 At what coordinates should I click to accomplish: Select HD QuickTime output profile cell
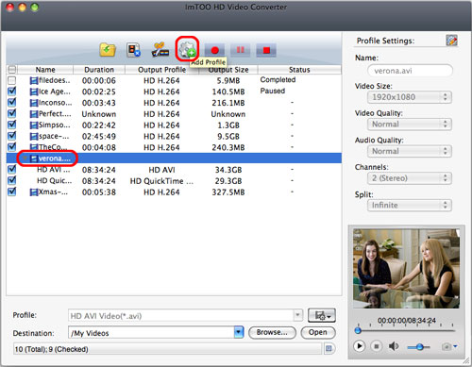pyautogui.click(x=161, y=181)
